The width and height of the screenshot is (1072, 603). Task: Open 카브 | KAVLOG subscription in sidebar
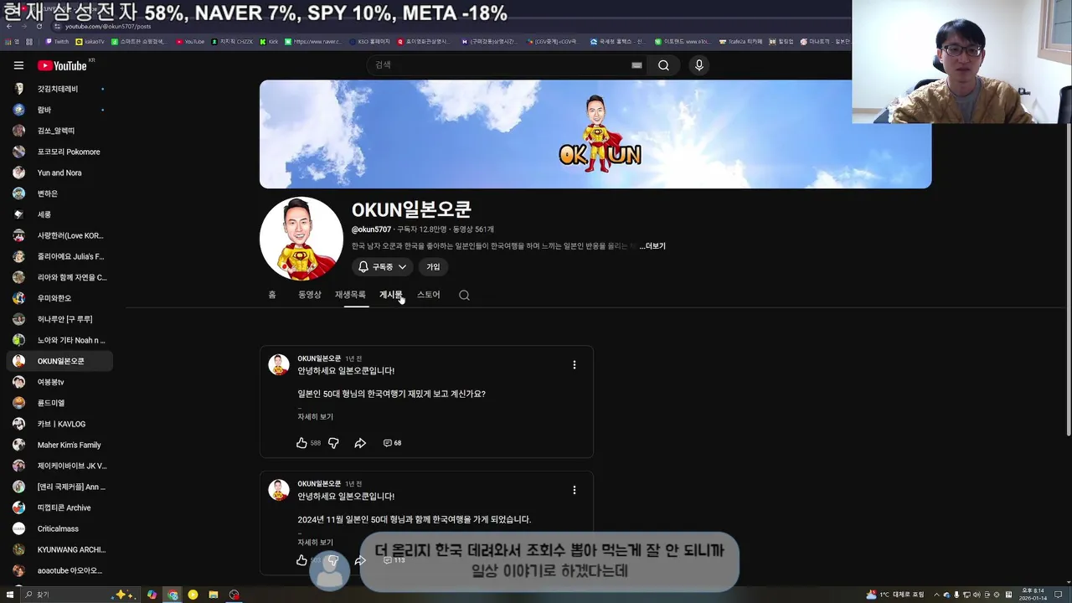(59, 424)
